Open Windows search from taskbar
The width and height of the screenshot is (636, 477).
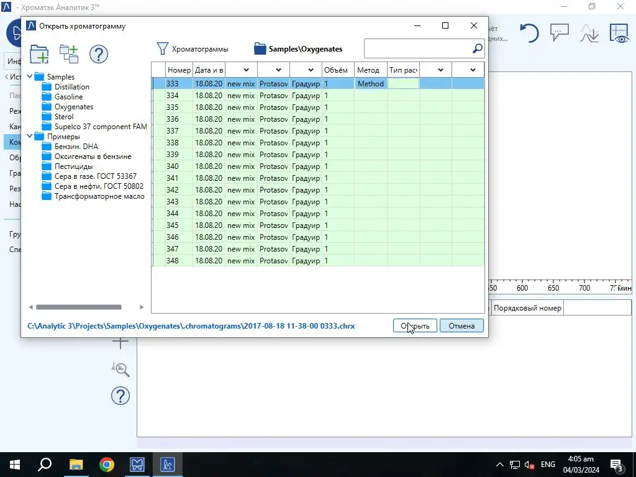(x=45, y=465)
